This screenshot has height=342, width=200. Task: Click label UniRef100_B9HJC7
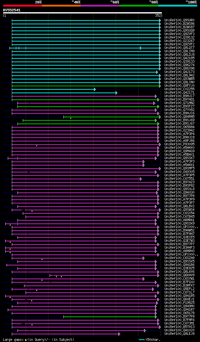tap(180, 96)
